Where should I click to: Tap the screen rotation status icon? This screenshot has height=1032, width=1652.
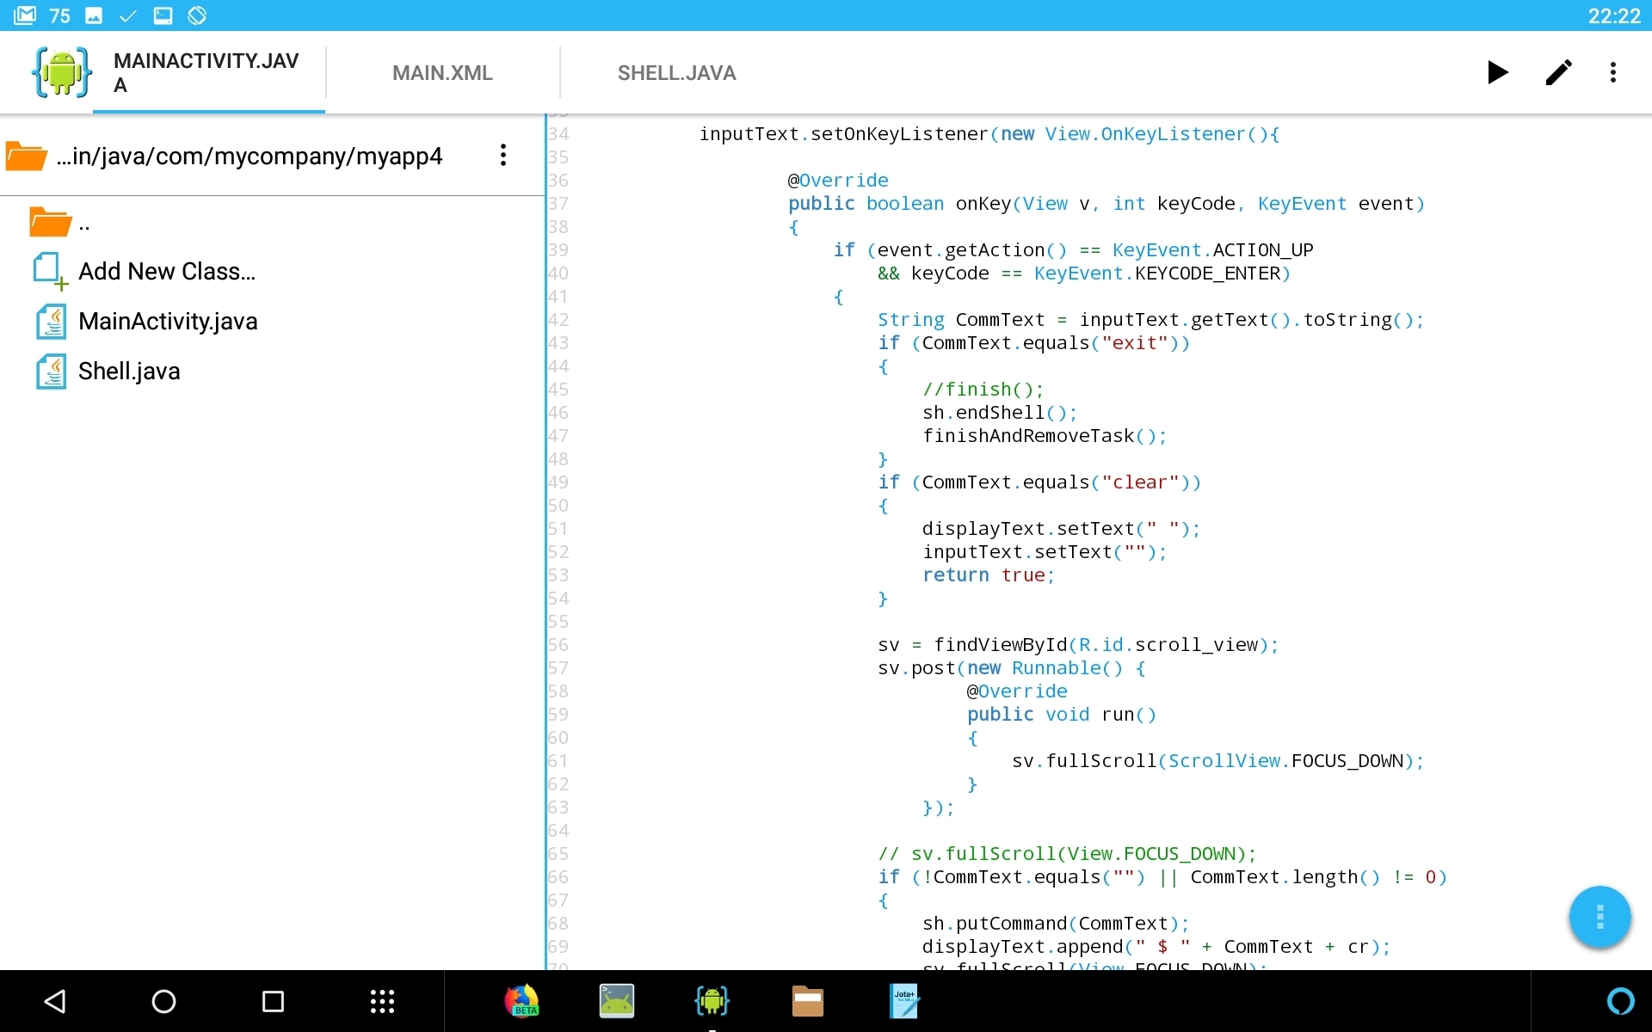197,15
